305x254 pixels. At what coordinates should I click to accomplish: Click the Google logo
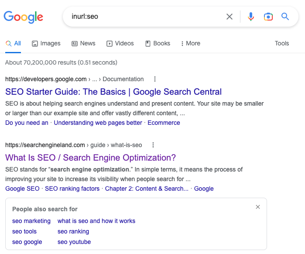(x=23, y=17)
